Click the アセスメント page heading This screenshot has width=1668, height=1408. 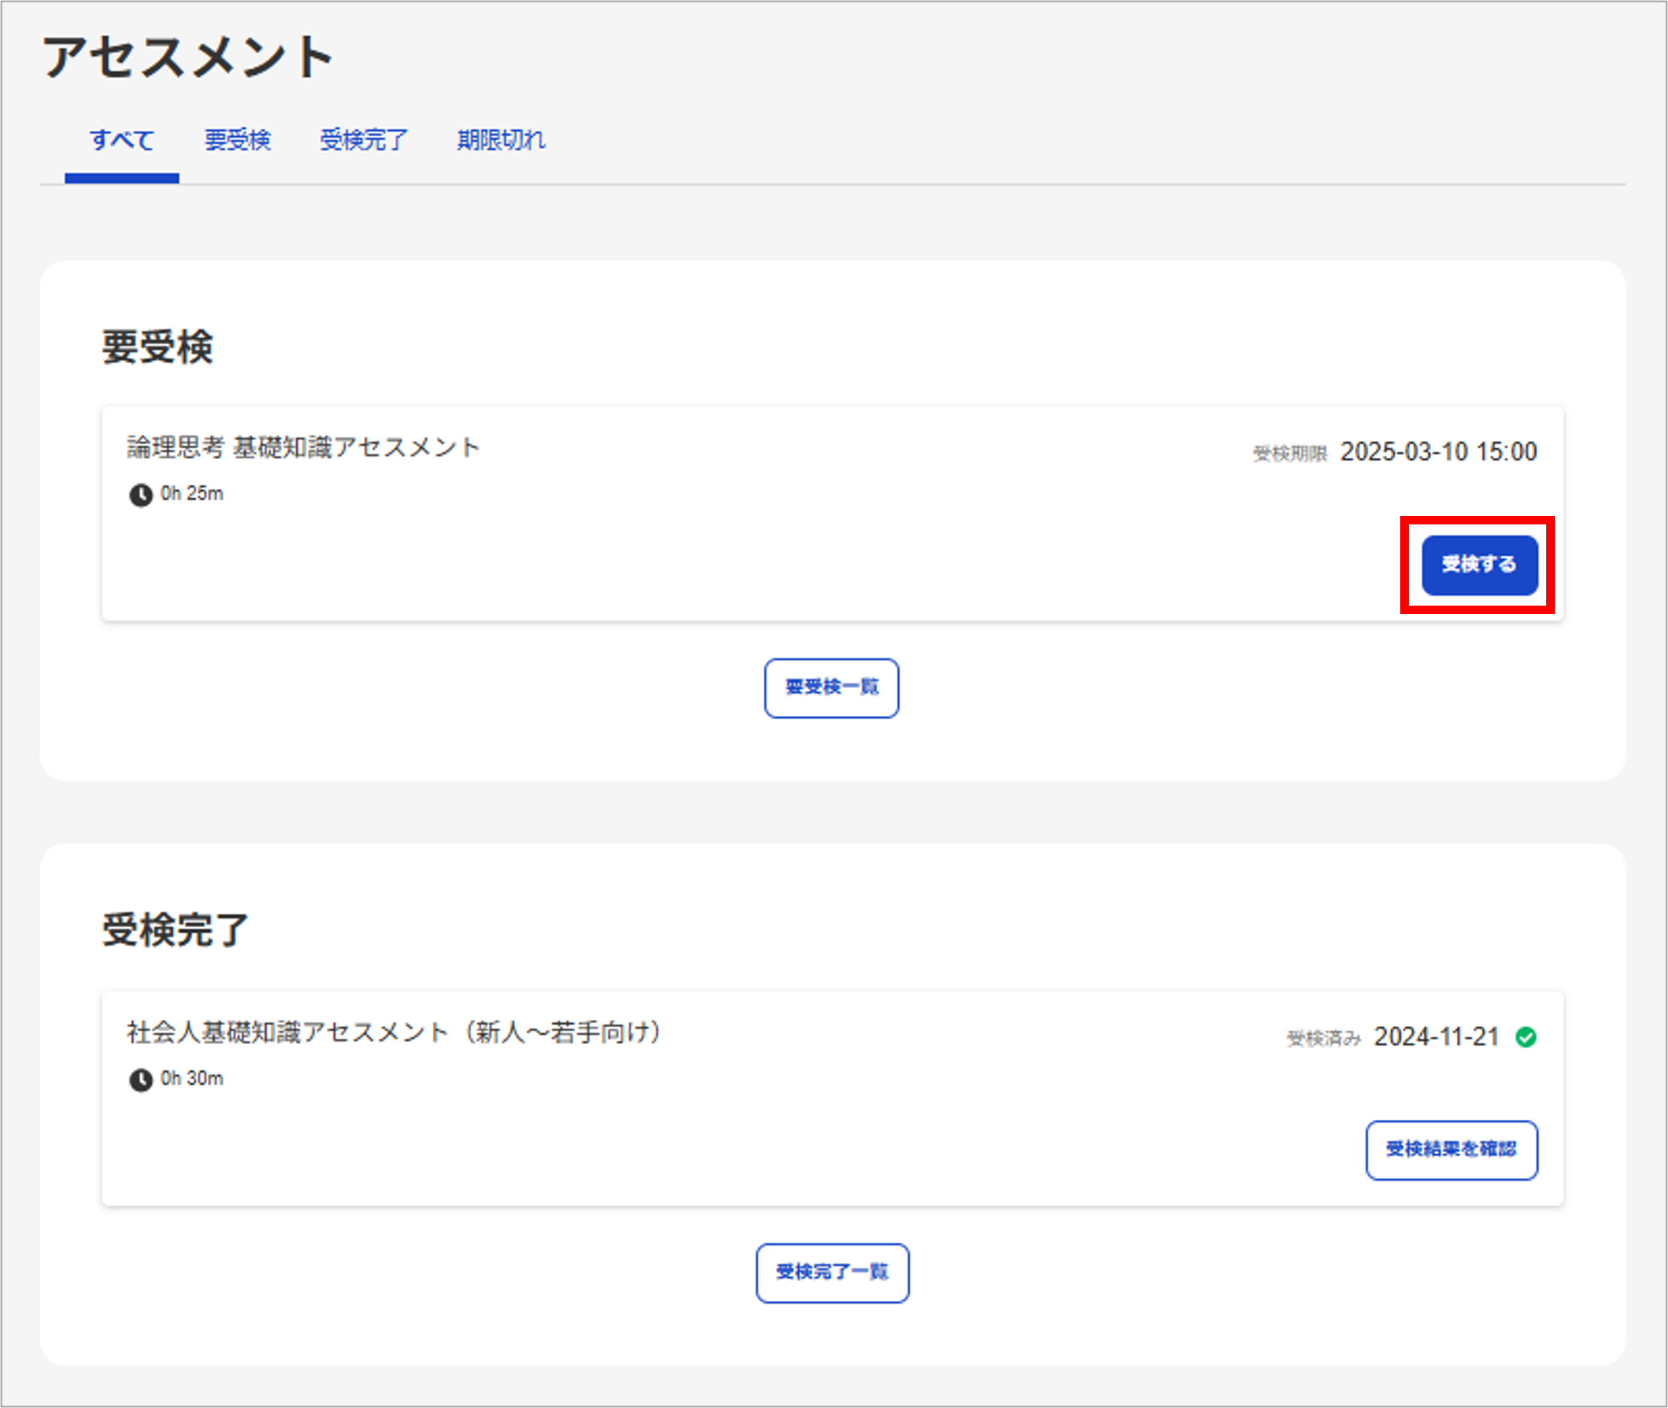188,58
